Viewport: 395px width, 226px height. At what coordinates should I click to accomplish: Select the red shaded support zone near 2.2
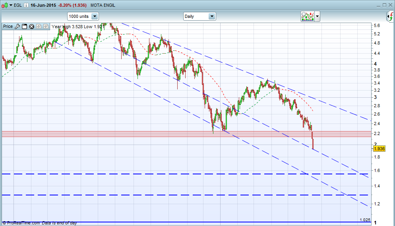coord(186,134)
